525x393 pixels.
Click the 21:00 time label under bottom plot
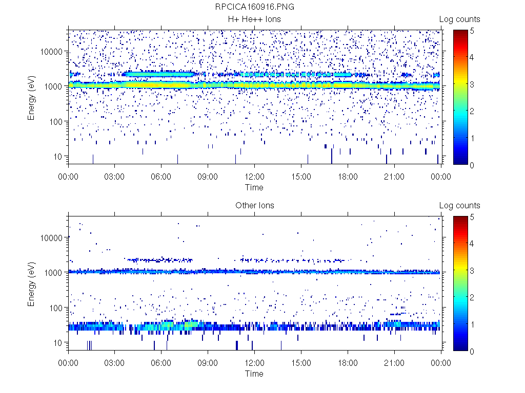394,363
